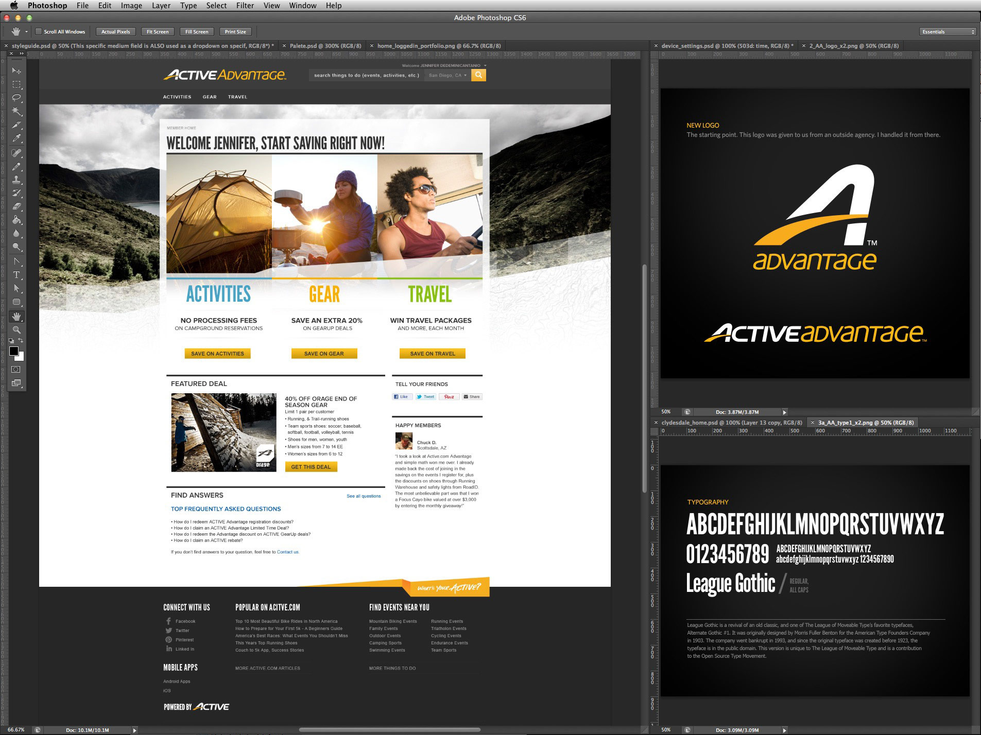The width and height of the screenshot is (981, 735).
Task: Open the Essentials workspace dropdown
Action: tap(948, 32)
